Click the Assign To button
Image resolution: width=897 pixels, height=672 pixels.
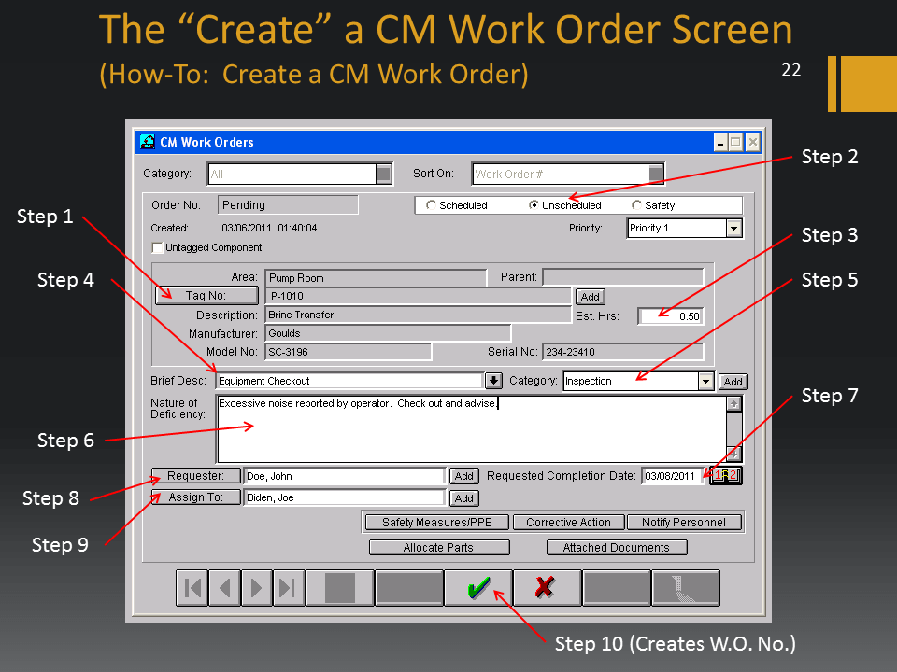pos(195,497)
